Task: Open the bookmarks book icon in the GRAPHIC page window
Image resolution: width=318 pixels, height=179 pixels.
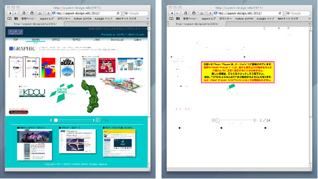Action: click(x=9, y=19)
